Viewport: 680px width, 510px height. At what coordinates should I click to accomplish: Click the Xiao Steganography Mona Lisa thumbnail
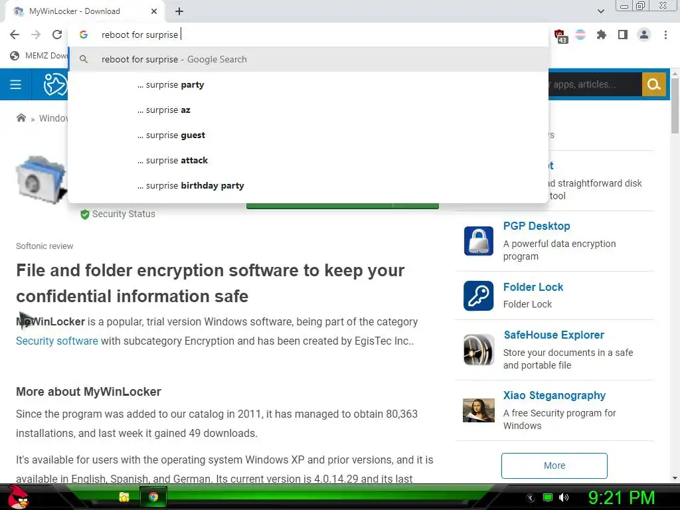[x=478, y=410]
